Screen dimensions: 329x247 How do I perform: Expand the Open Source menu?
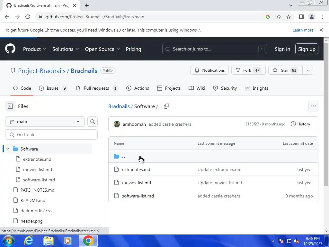click(x=102, y=49)
